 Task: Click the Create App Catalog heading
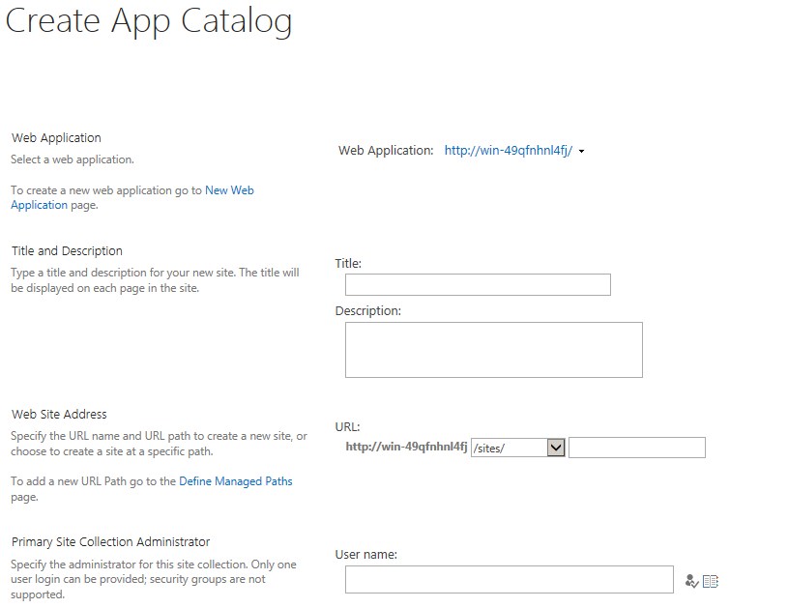[x=149, y=21]
